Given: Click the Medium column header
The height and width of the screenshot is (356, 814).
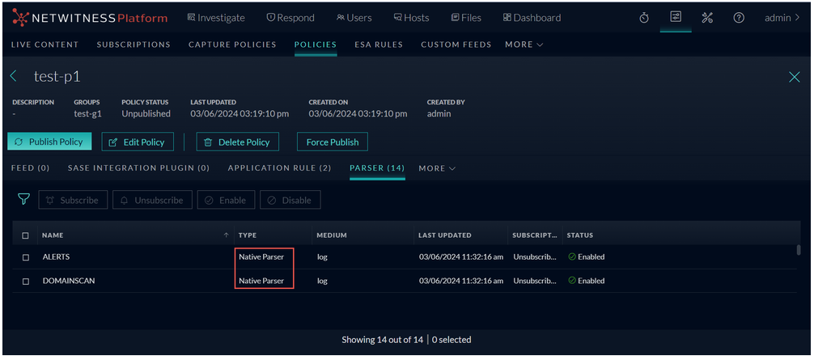Looking at the screenshot, I should (332, 235).
